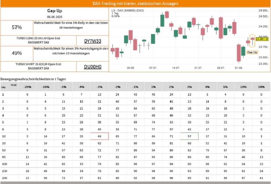271x184 pixels.
Task: Click the 23.500 price axis label
Action: tap(263, 57)
